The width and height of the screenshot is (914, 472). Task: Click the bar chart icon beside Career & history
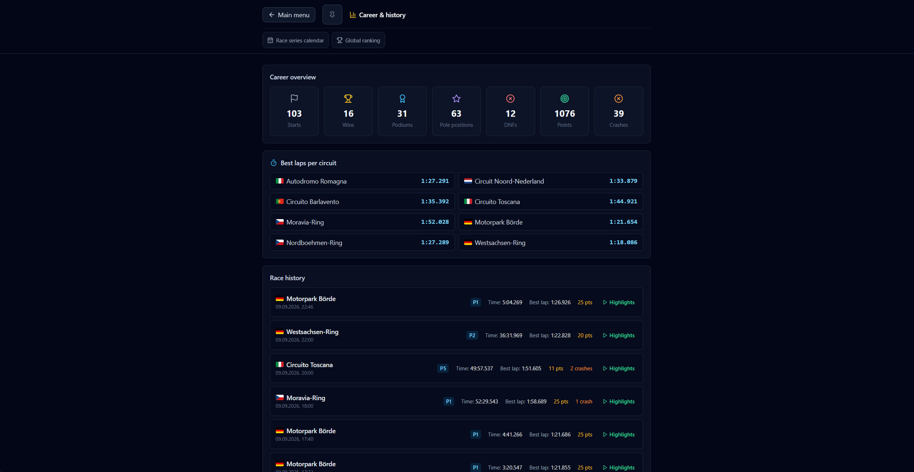[353, 15]
